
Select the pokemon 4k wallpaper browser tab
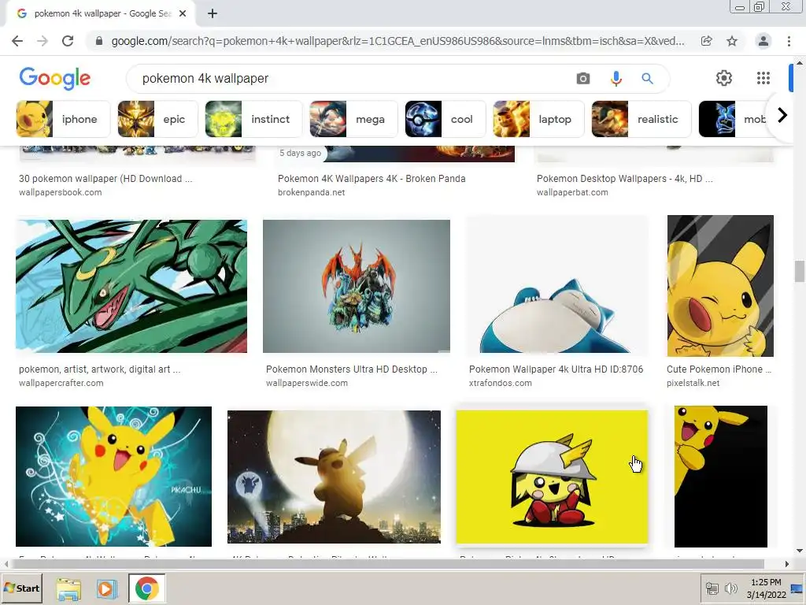coord(102,14)
